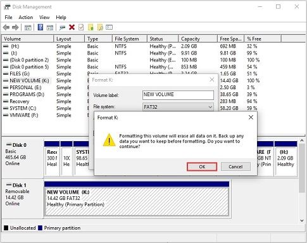Click the drive icon beside Recovery volume
307x243 pixels.
click(x=6, y=101)
